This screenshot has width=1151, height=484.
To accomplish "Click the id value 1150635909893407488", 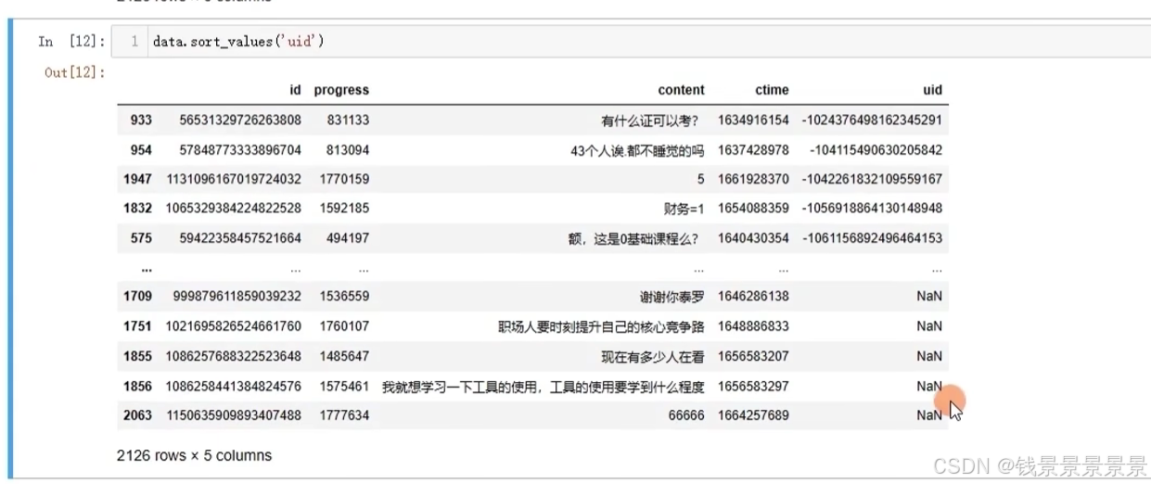I will (x=234, y=415).
